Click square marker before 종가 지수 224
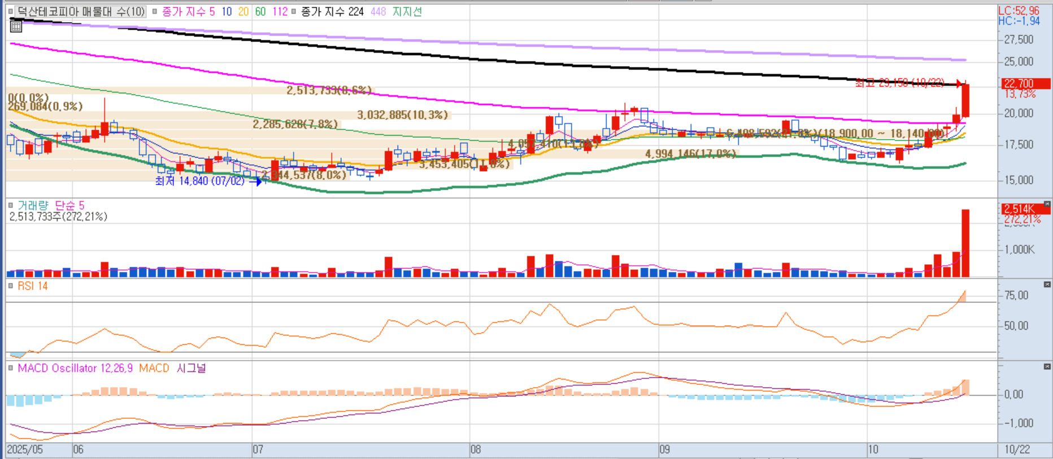 click(x=294, y=11)
